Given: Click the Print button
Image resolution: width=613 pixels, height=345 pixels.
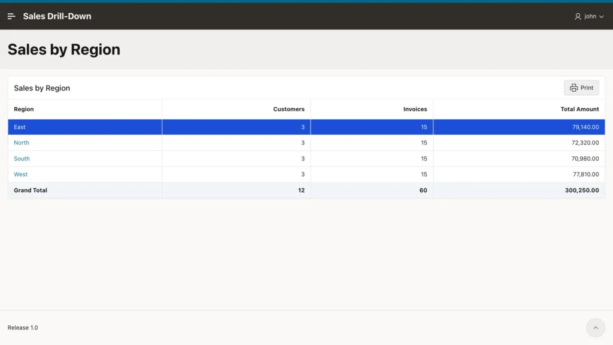Looking at the screenshot, I should [581, 87].
